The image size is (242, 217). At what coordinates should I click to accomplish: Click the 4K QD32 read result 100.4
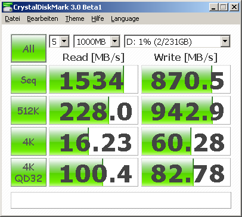94,172
